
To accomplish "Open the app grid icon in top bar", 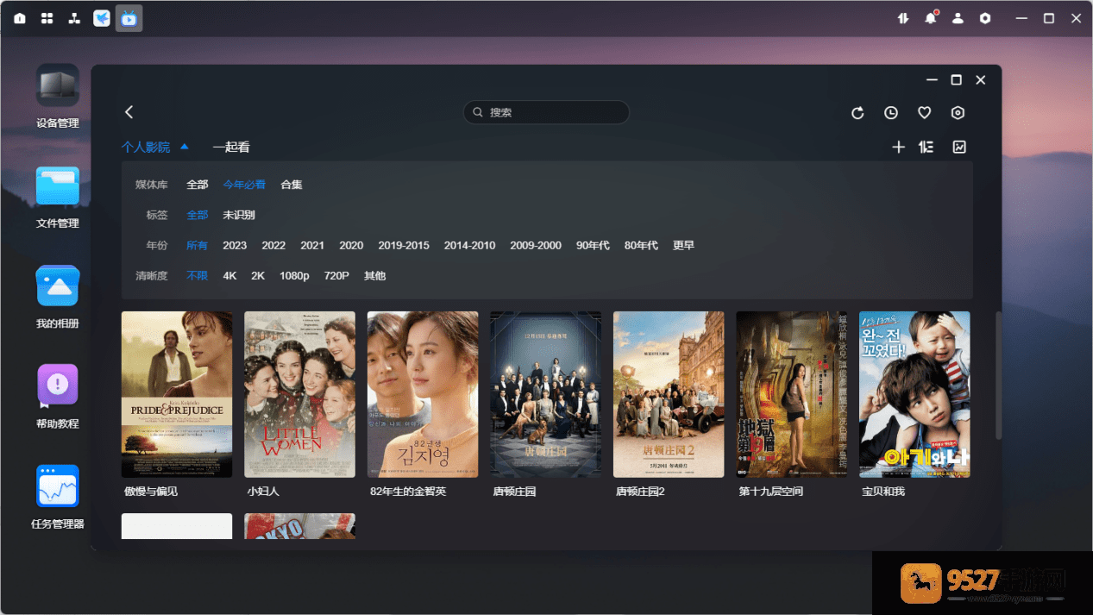I will [x=47, y=18].
